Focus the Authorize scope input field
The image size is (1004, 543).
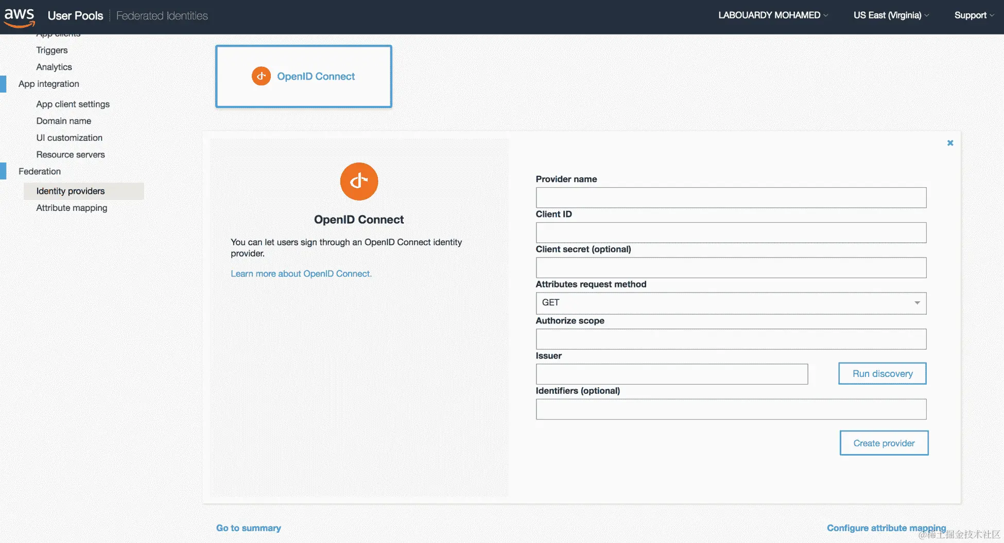(731, 339)
